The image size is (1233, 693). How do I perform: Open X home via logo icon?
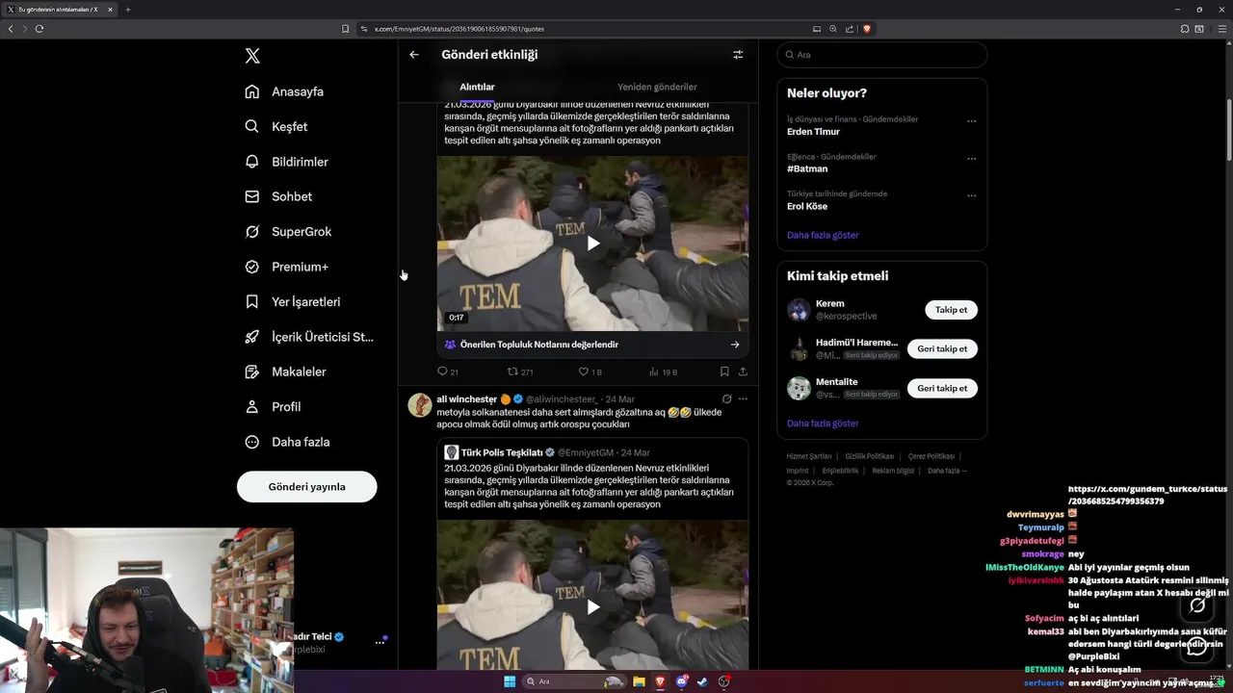pyautogui.click(x=252, y=56)
